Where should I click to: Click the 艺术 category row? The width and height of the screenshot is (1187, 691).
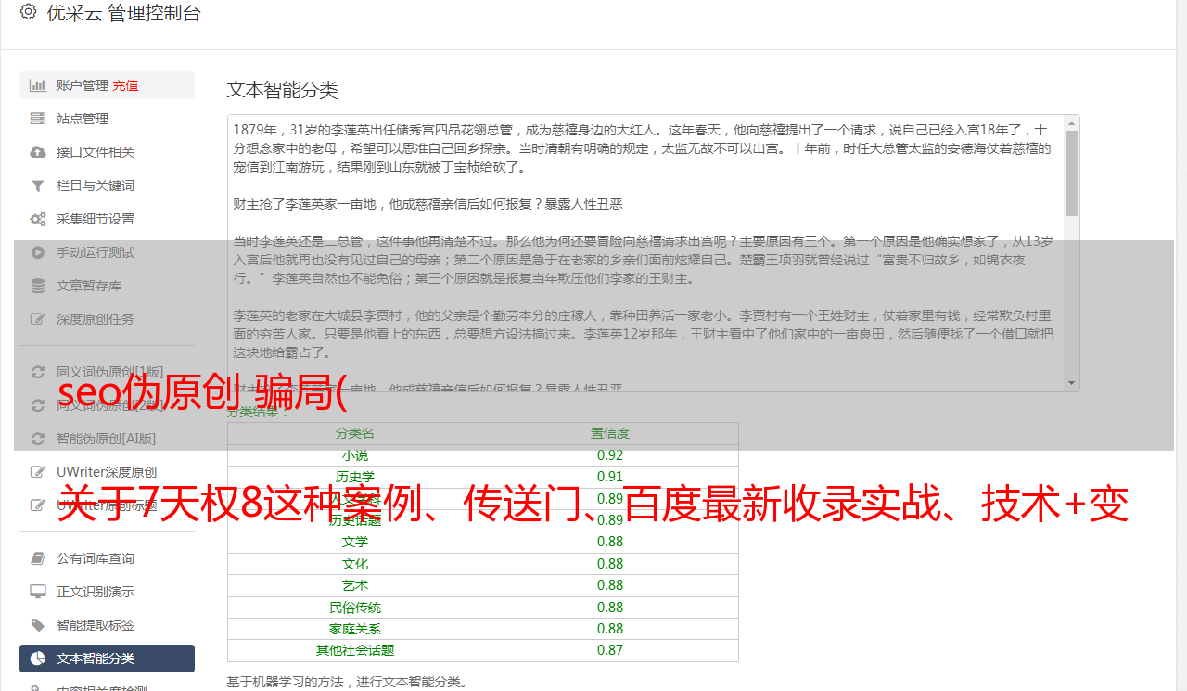tap(483, 585)
